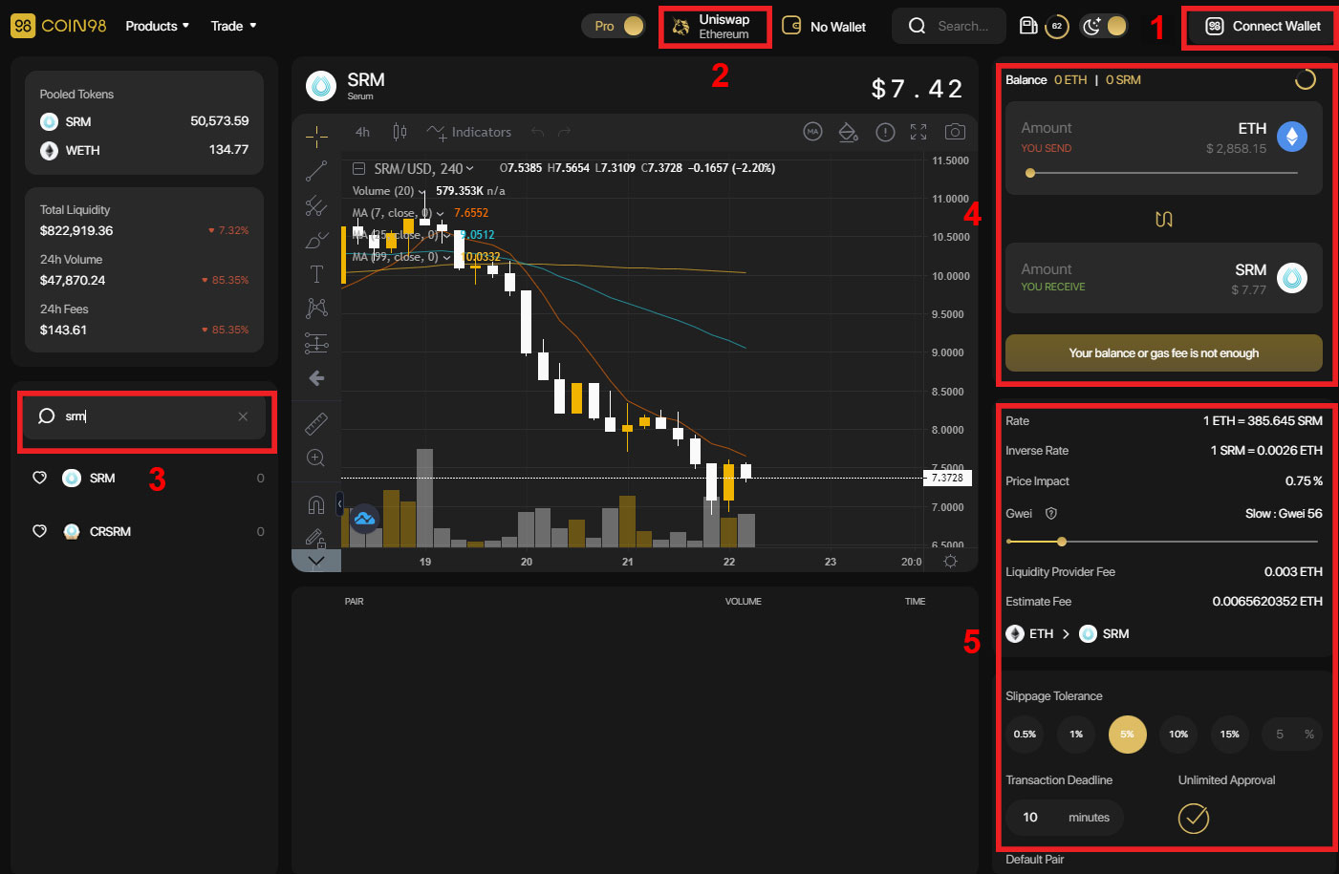
Task: Take a chart snapshot with camera
Action: [x=954, y=132]
